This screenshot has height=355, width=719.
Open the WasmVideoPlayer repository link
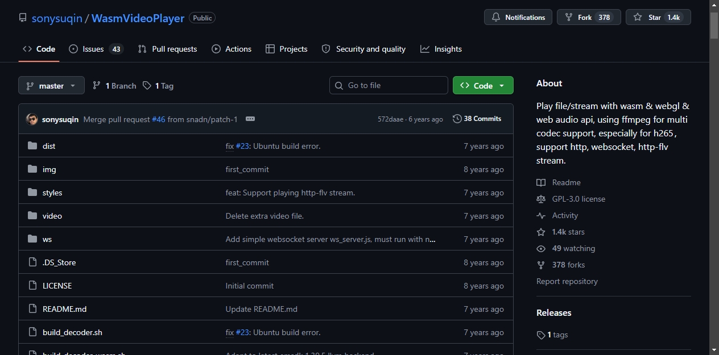[138, 18]
